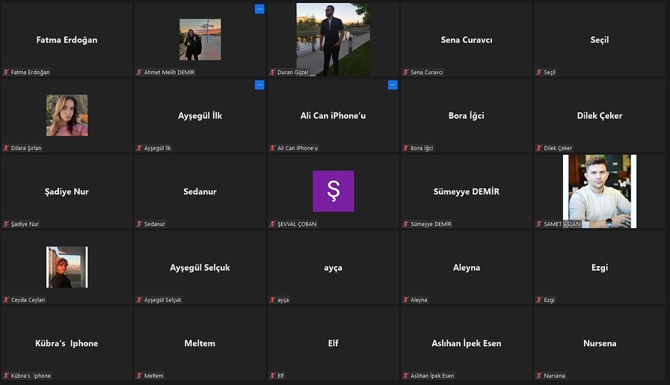The image size is (670, 385).
Task: Click muted mic icon beside Nursena label
Action: pyautogui.click(x=538, y=376)
